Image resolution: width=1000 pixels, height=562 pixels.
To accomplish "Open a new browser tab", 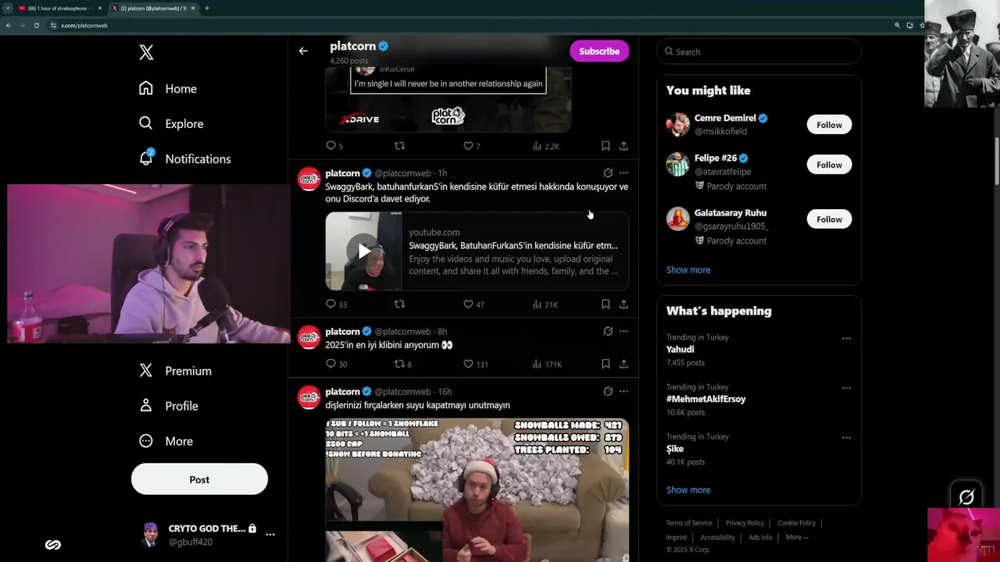I will (x=206, y=8).
